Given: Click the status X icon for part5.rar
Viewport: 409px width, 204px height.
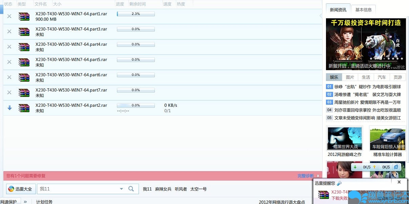Looking at the screenshot, I should point(9,62).
